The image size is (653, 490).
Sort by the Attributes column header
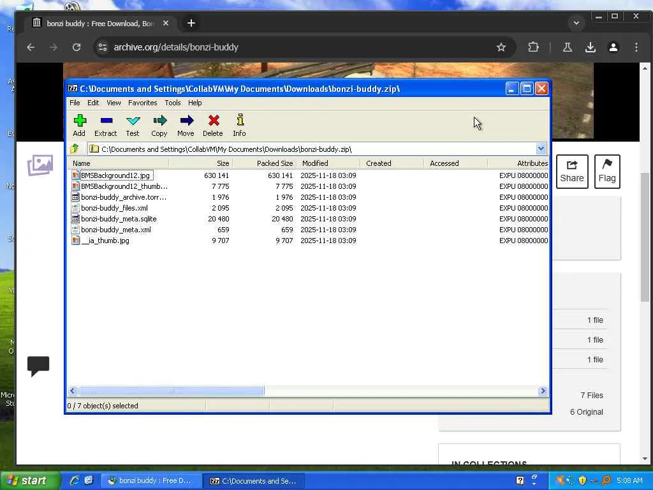[x=519, y=163]
